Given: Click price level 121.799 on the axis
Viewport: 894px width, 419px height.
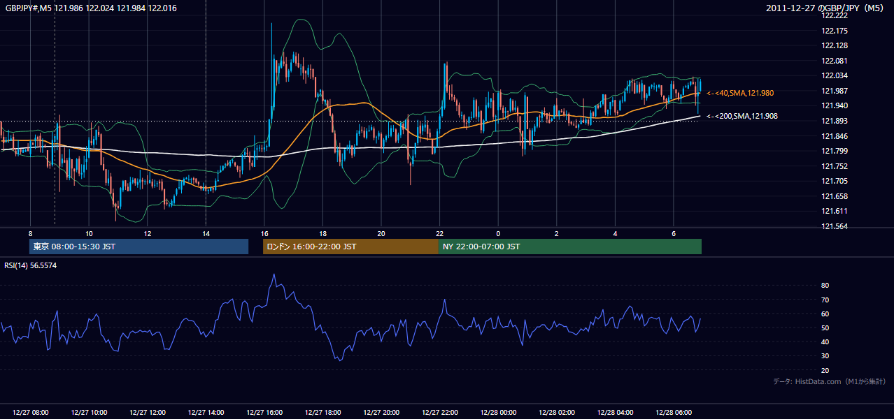Looking at the screenshot, I should [x=835, y=151].
